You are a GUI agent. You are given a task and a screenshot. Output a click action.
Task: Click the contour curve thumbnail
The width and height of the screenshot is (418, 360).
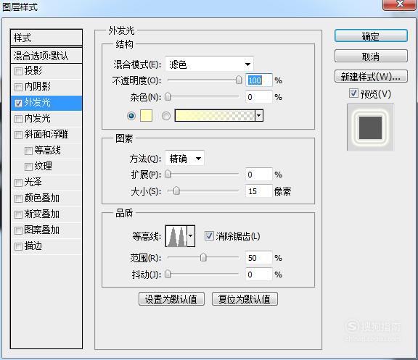point(176,235)
